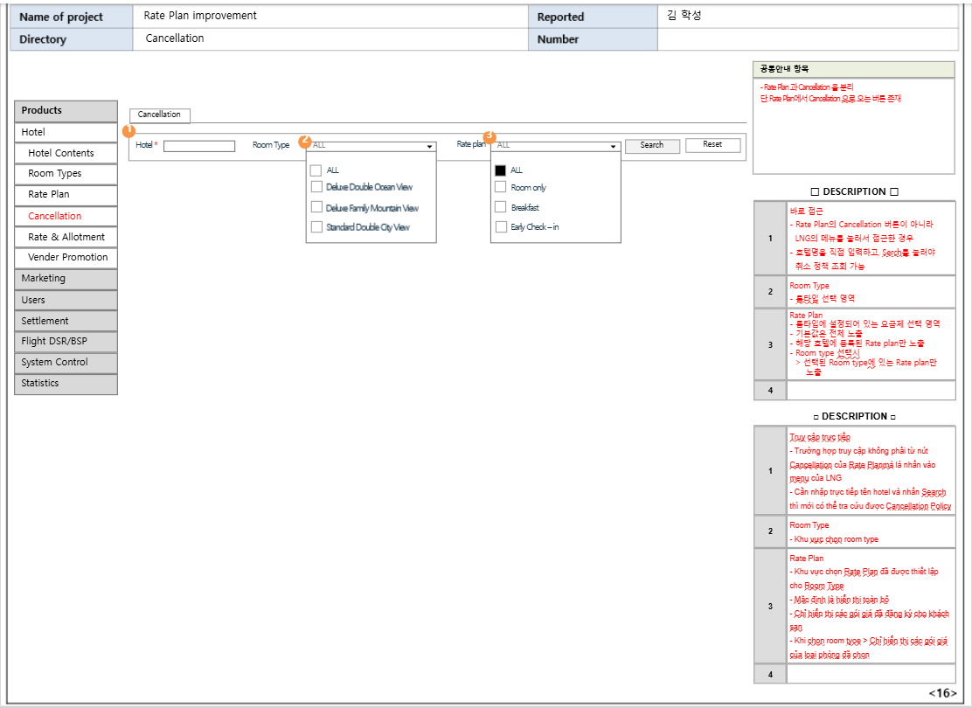
Task: Check the Deluxe Family Mountain View option
Action: [316, 207]
